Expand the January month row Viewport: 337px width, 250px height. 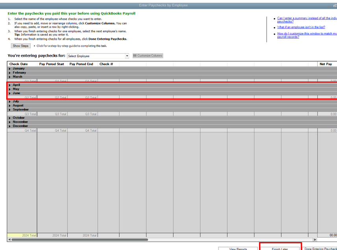(x=10, y=69)
